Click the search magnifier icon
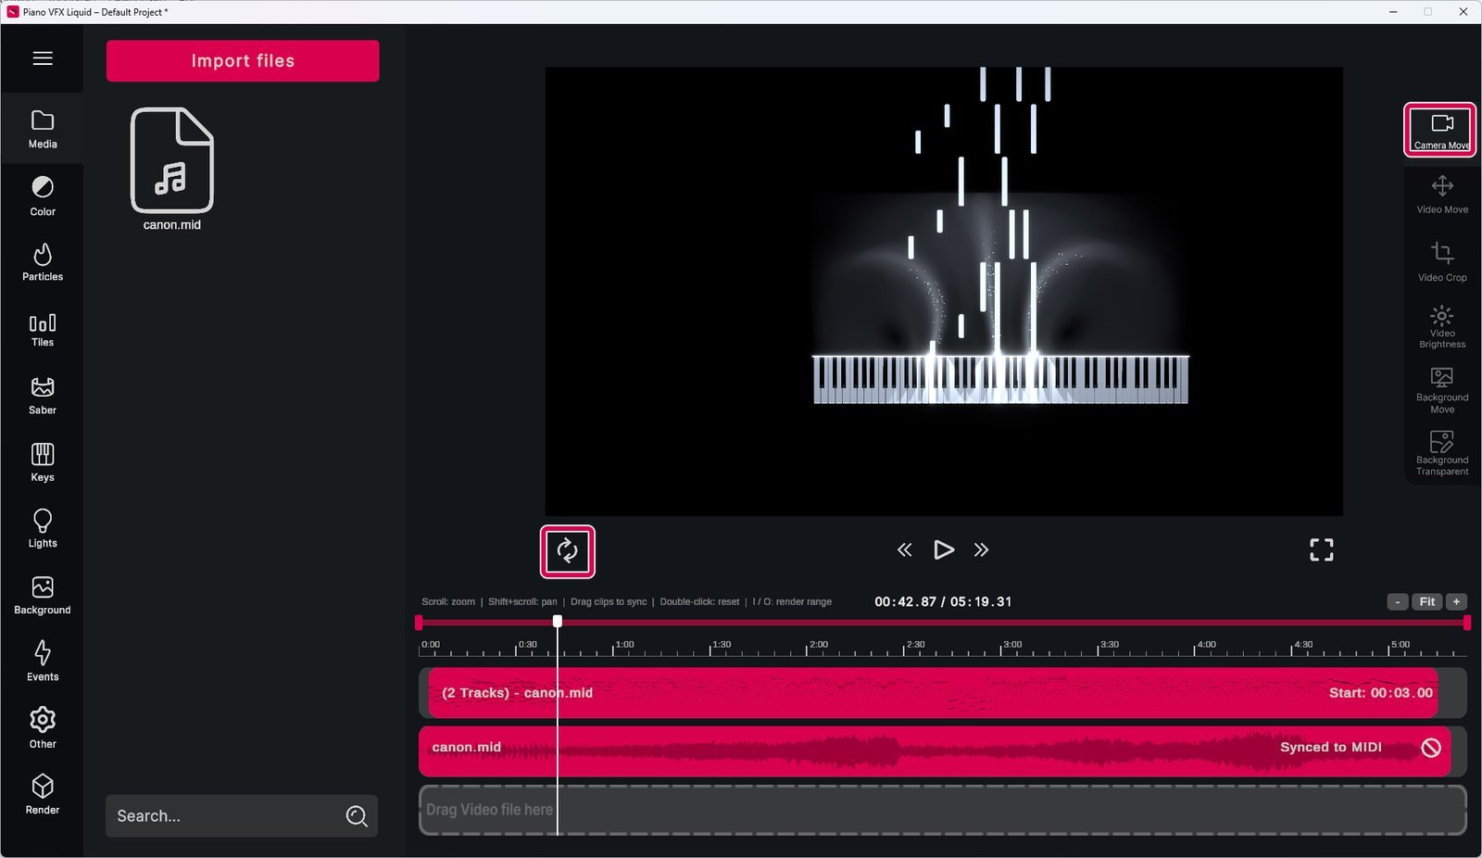1482x858 pixels. (357, 816)
